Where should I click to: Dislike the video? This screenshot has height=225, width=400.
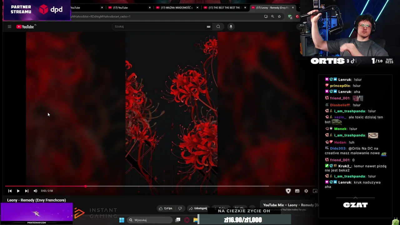(x=180, y=208)
